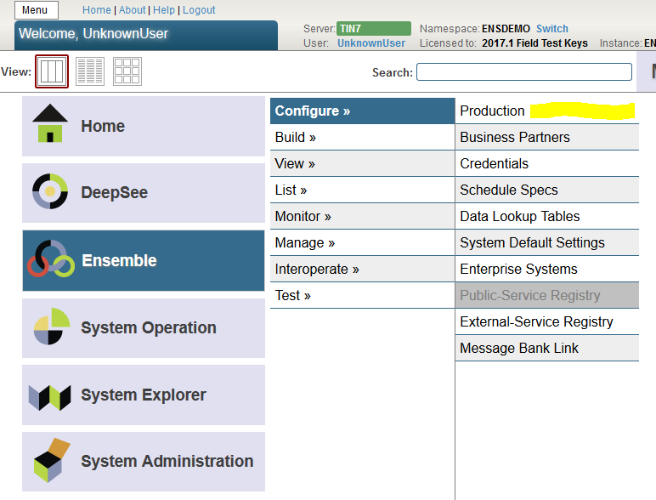Expand the Build submenu
Viewport: 656px width, 500px height.
tap(362, 138)
